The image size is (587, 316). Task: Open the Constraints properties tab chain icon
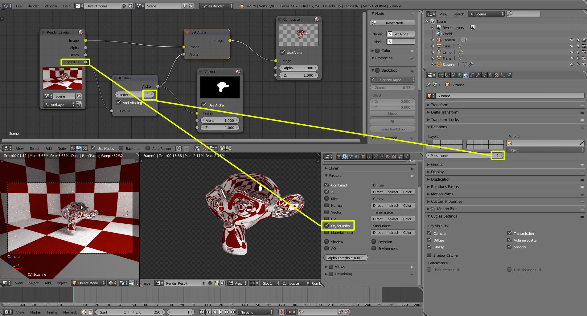(472, 75)
